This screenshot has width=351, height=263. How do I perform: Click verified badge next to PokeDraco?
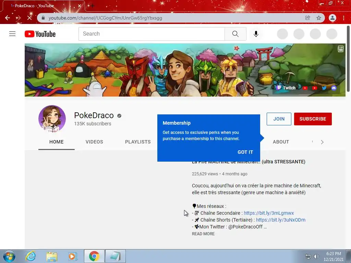pyautogui.click(x=119, y=116)
